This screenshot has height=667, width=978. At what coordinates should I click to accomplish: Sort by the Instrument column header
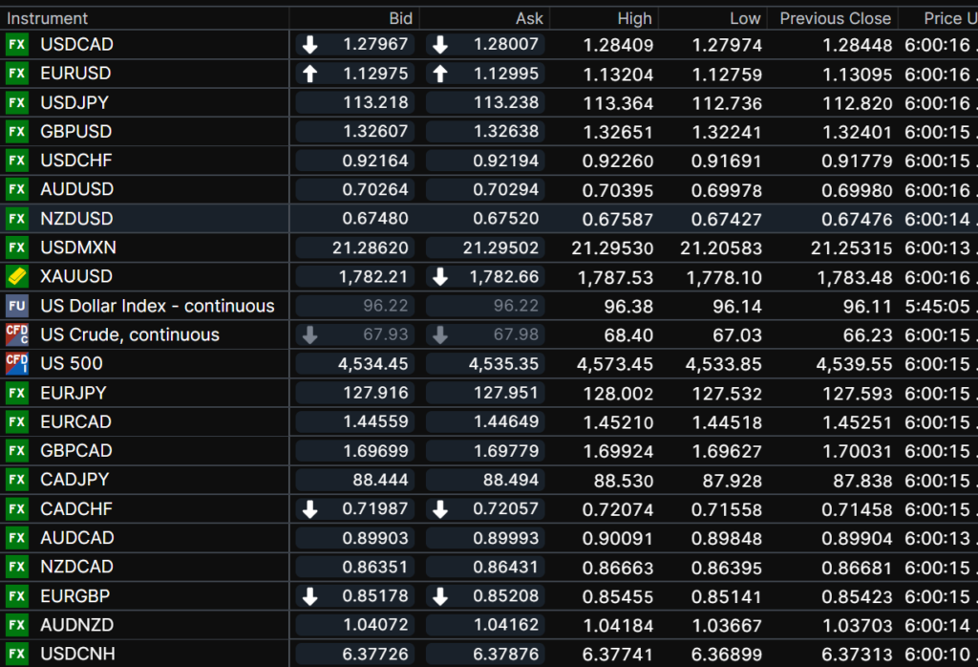pyautogui.click(x=48, y=18)
